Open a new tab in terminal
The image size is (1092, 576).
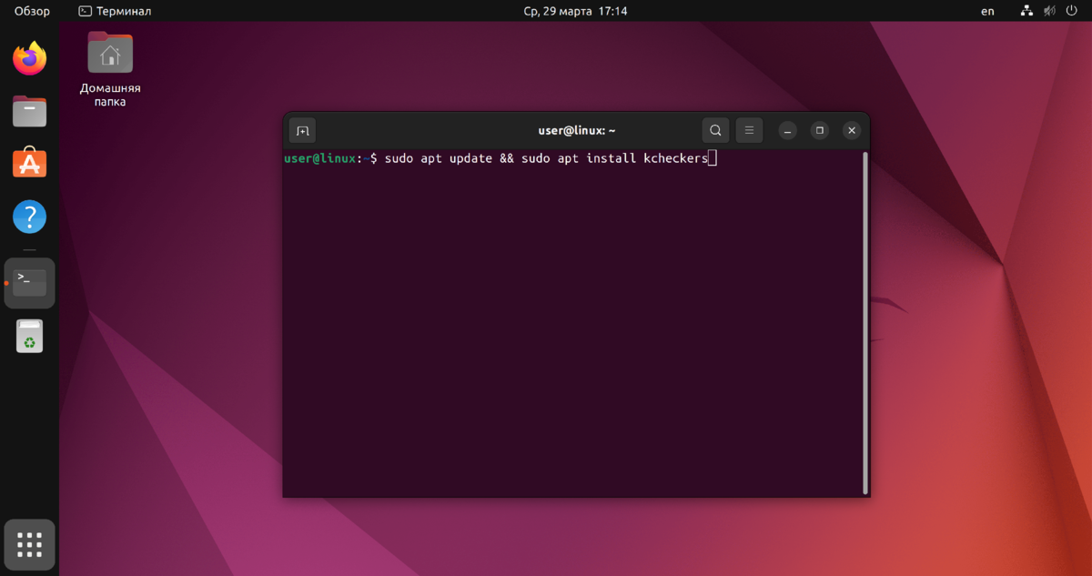pos(303,130)
